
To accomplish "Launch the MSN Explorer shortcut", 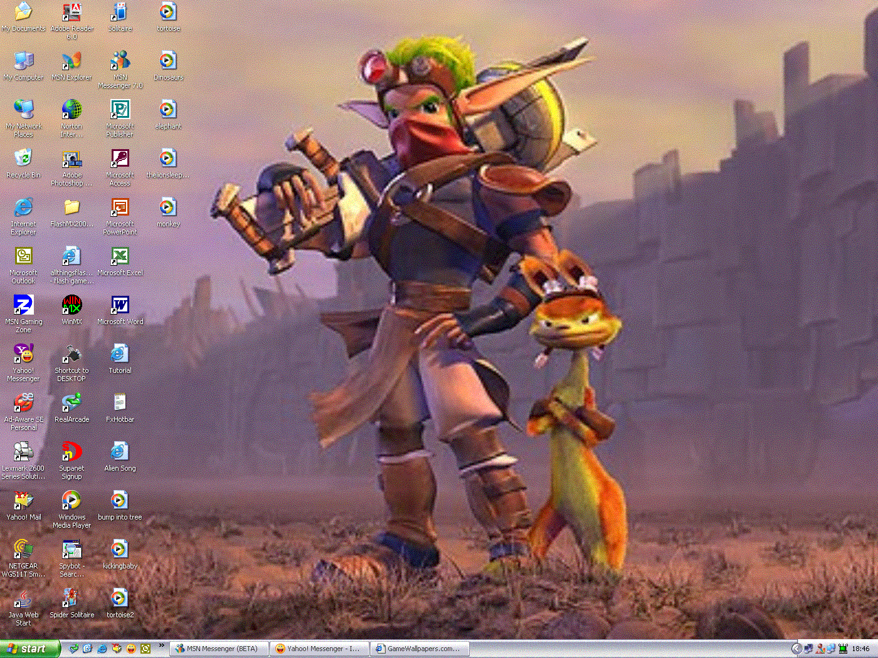I will click(71, 66).
